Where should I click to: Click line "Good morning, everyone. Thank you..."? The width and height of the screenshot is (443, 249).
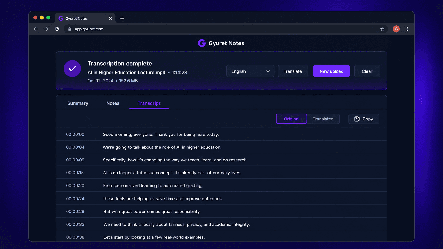tap(161, 134)
